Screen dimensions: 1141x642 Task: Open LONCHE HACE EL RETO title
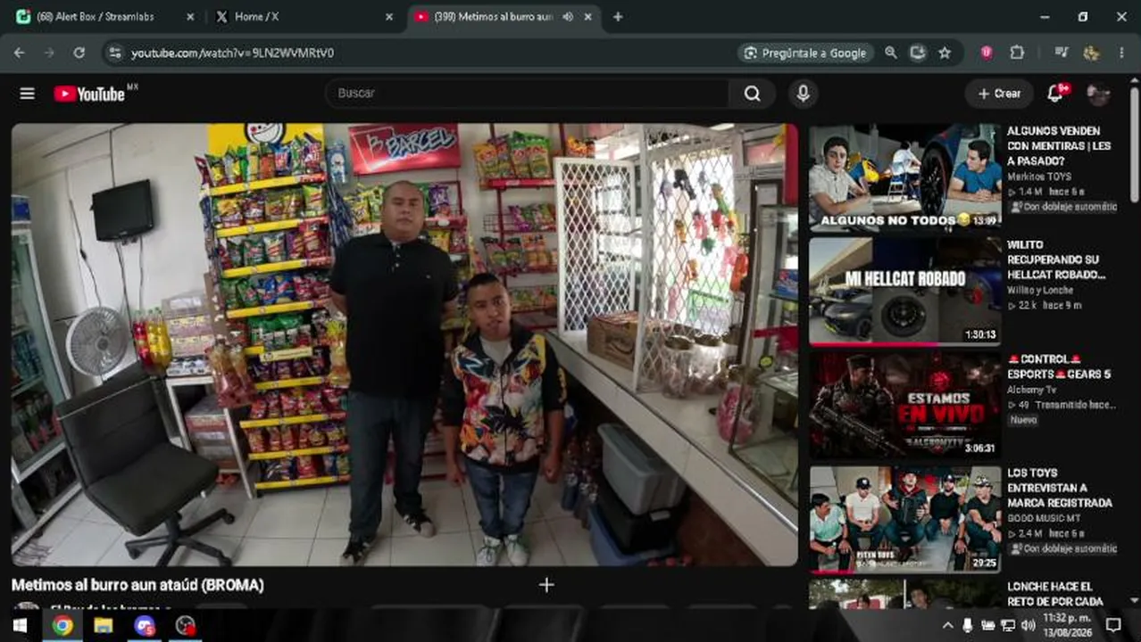pos(1056,594)
